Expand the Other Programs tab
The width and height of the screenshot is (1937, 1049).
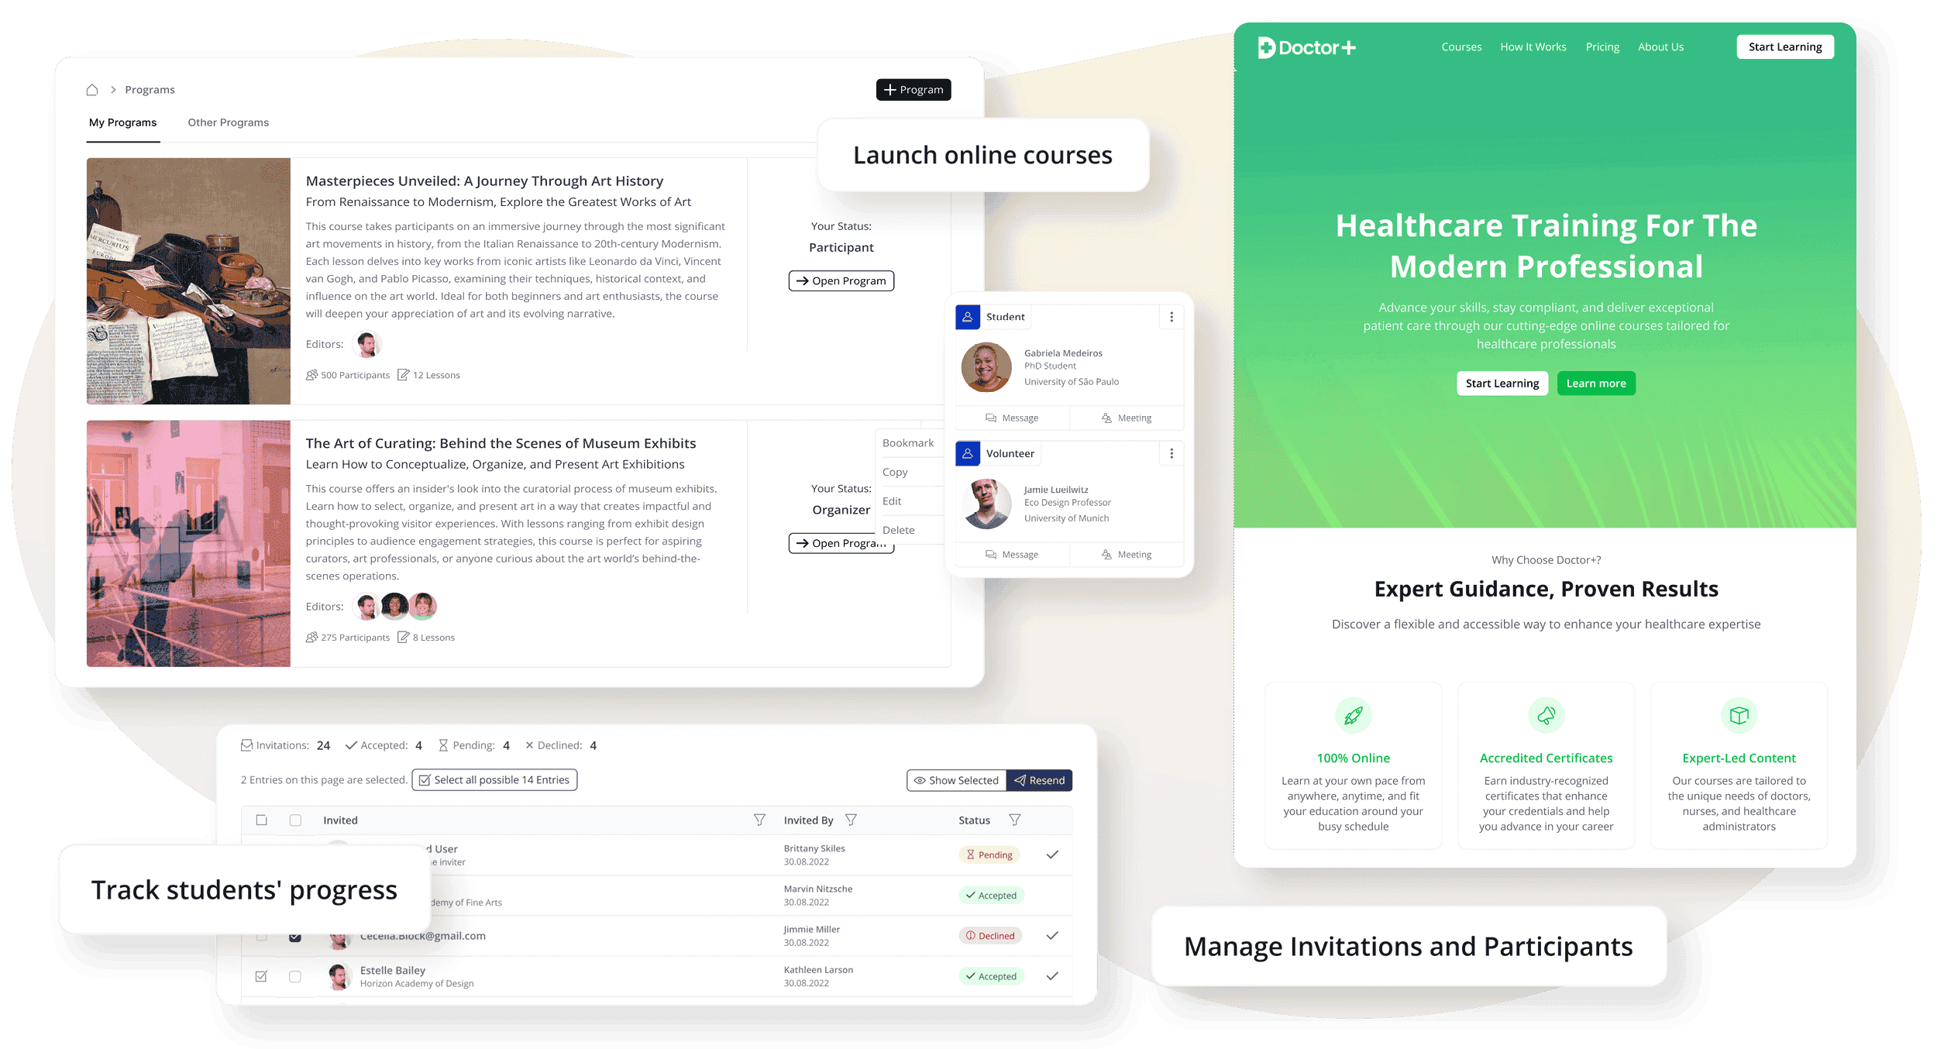click(x=227, y=122)
